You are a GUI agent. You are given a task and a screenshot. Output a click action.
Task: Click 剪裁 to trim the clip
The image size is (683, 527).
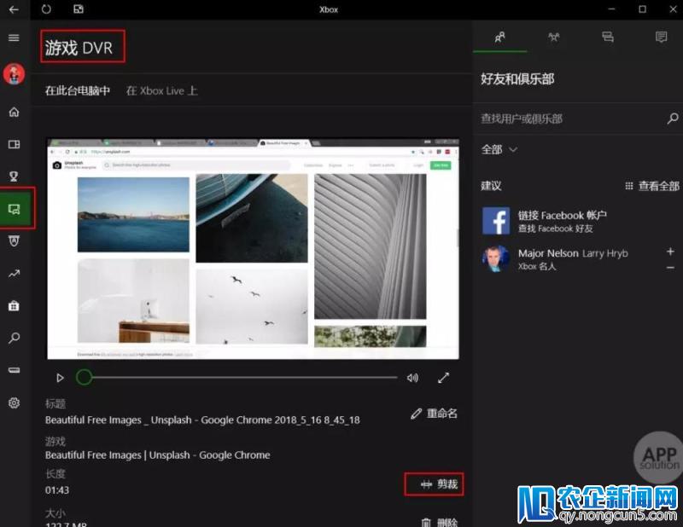(439, 484)
